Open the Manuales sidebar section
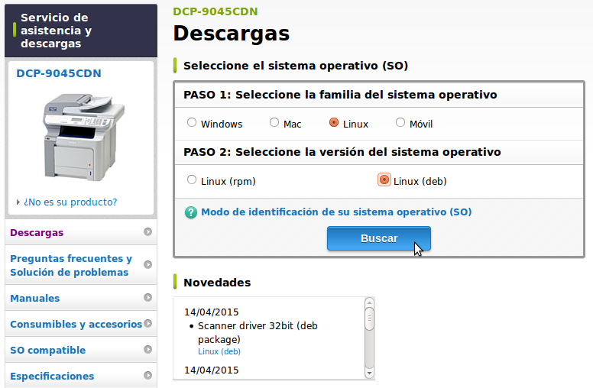The image size is (593, 388). tap(81, 298)
